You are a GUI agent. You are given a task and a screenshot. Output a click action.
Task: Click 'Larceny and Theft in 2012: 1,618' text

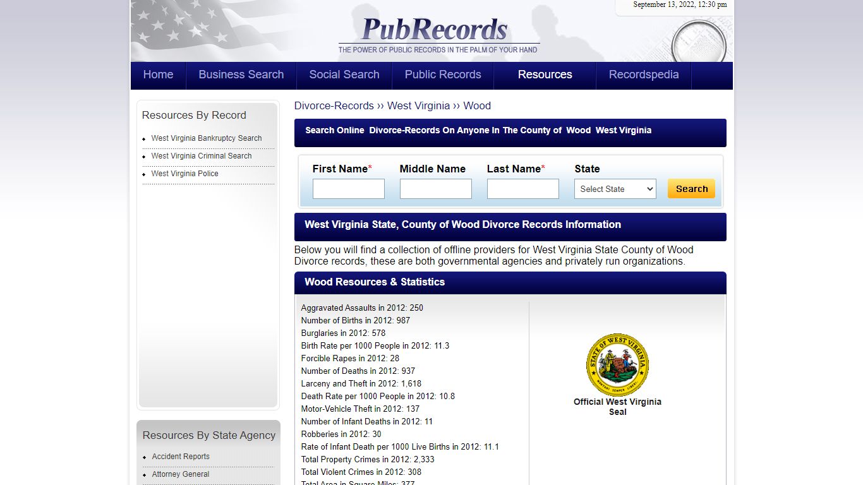click(361, 384)
